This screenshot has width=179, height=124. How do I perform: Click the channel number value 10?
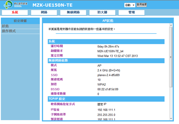(x=99, y=80)
